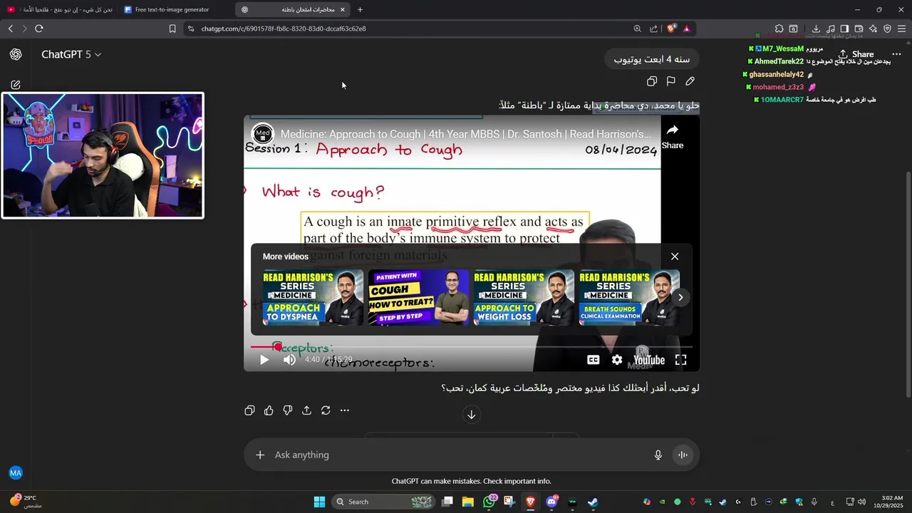Open the zoom magnifier in address bar
The height and width of the screenshot is (513, 912).
(638, 28)
